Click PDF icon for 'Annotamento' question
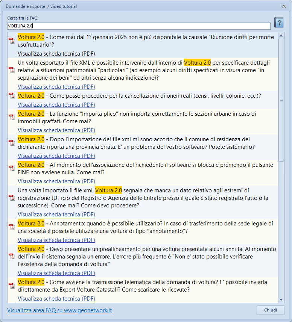Viewport: 292px width, 322px height. point(12,227)
